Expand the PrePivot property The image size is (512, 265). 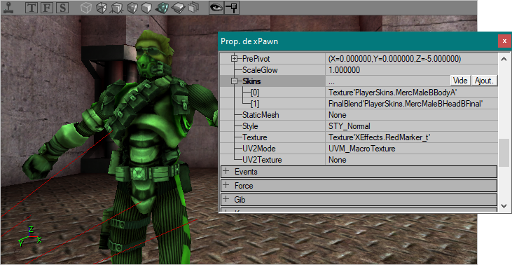[x=234, y=59]
